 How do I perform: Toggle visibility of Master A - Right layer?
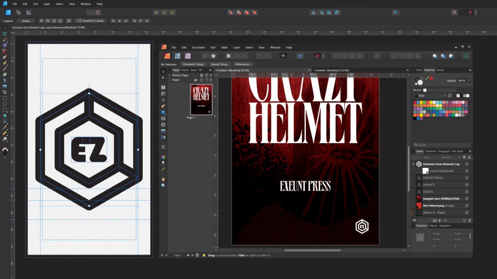pyautogui.click(x=467, y=212)
